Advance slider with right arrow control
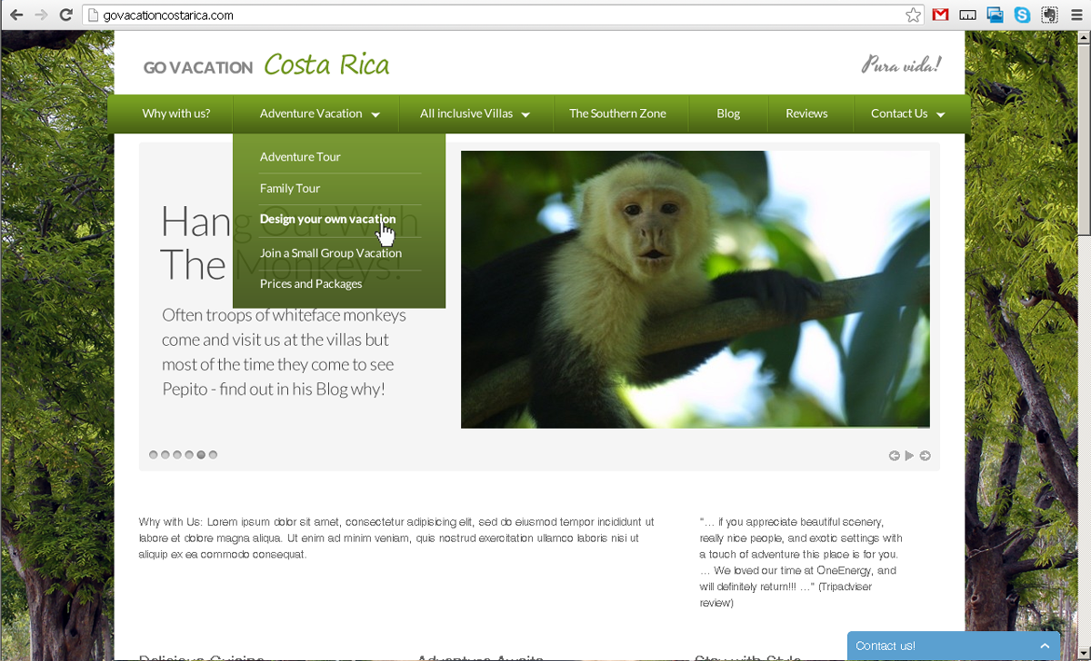 [x=925, y=455]
